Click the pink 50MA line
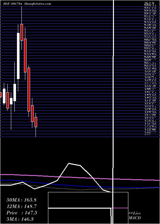Viewport: 160px width, 224px height. (x=80, y=177)
